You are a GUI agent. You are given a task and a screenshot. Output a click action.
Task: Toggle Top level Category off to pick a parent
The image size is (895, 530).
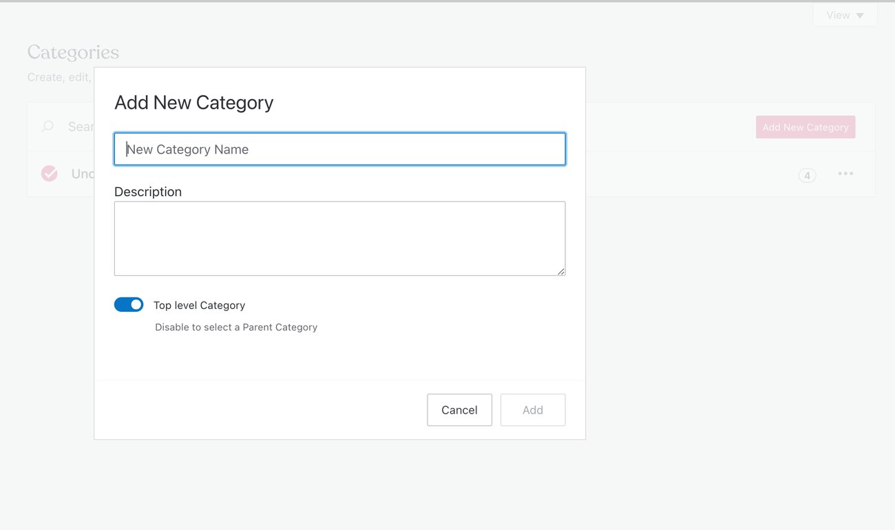pos(129,304)
